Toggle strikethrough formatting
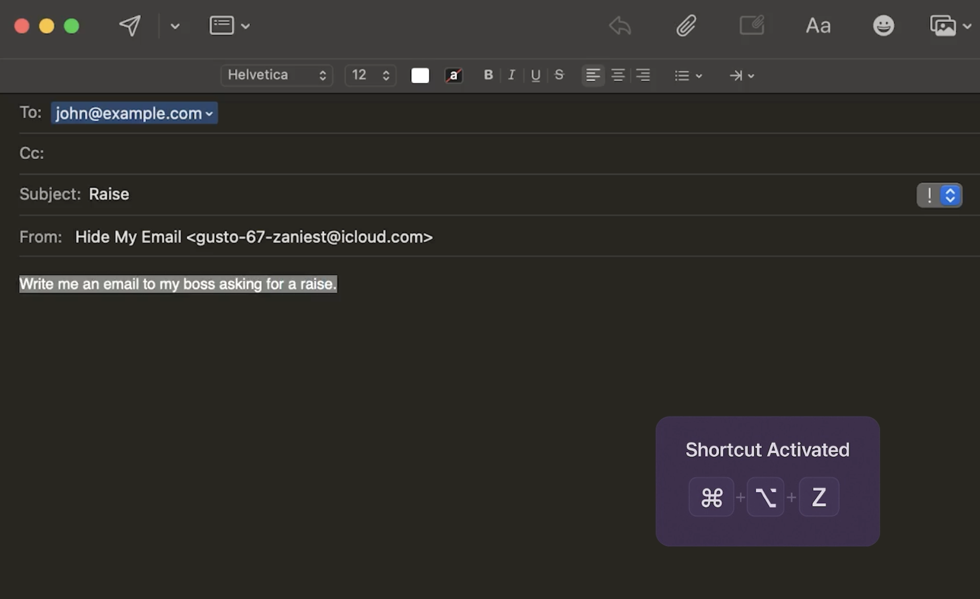 coord(559,75)
